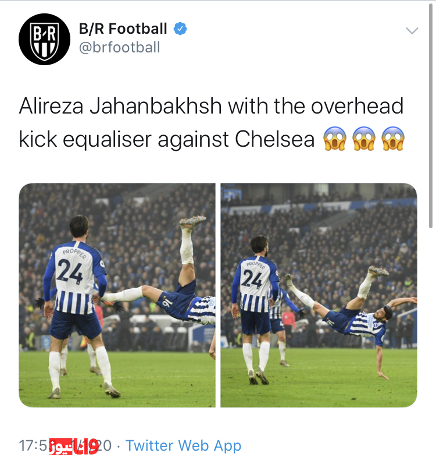
Task: Click the third screaming face emoji
Action: point(393,139)
